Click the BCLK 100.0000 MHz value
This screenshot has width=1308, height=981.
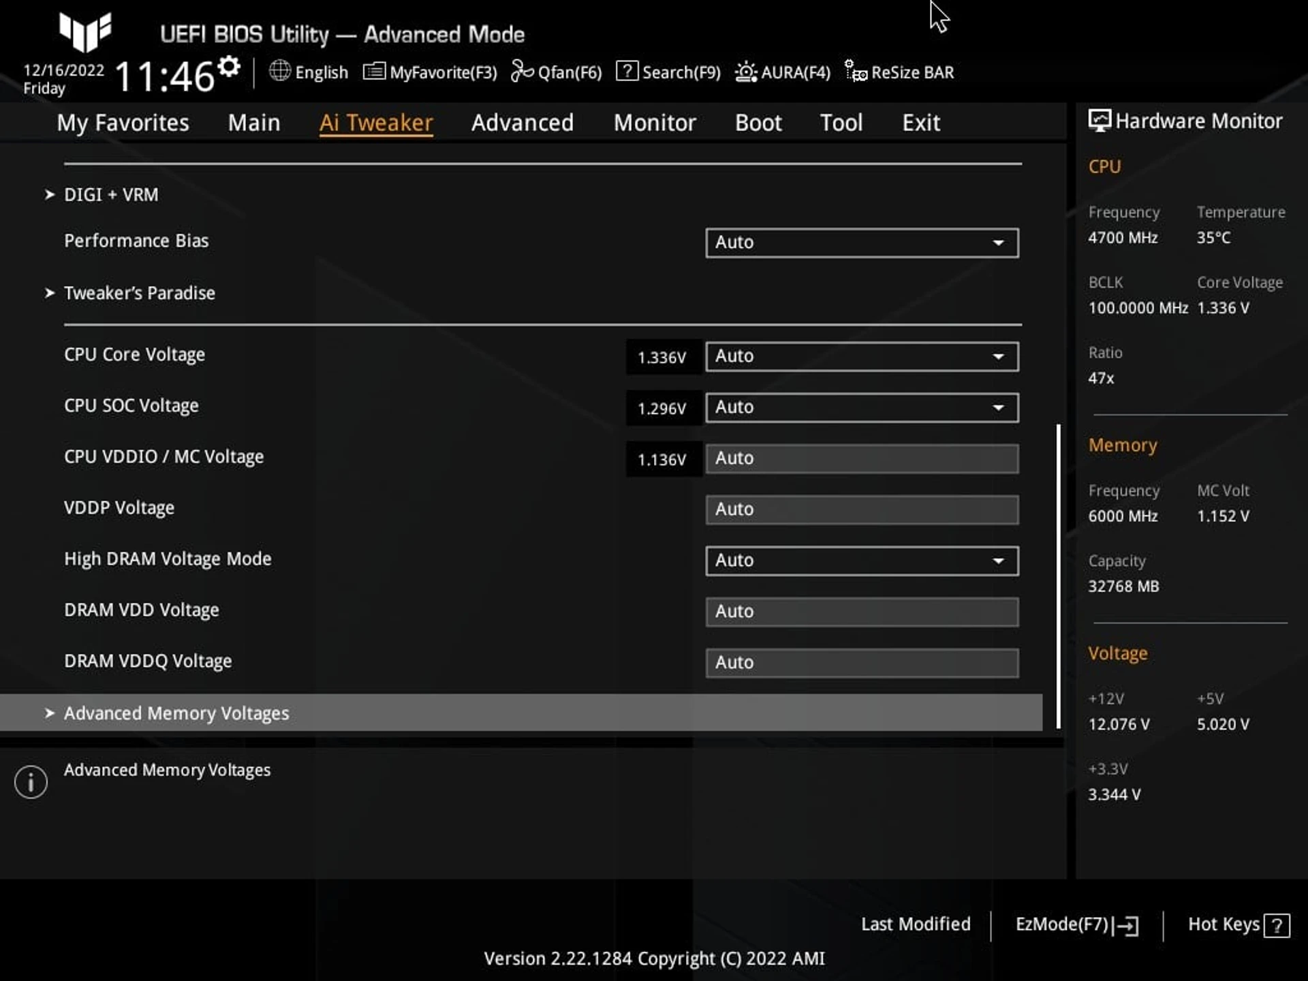coord(1138,308)
